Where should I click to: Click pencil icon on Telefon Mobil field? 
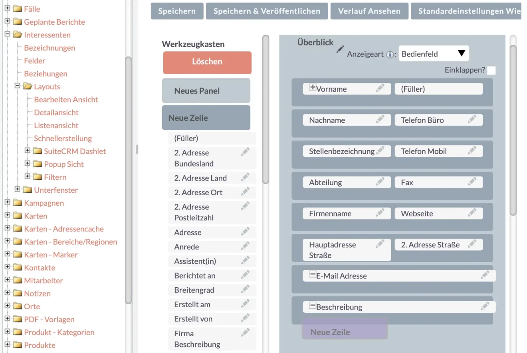point(472,150)
